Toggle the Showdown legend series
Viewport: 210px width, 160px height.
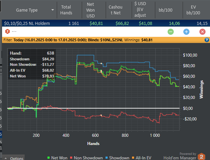(x=117, y=158)
